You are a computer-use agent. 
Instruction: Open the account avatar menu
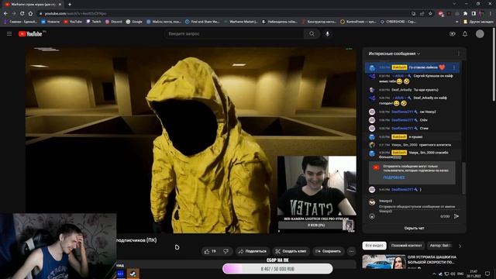[x=480, y=34]
